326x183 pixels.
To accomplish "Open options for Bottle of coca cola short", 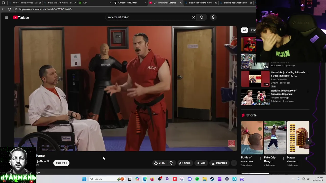I will (x=260, y=159).
